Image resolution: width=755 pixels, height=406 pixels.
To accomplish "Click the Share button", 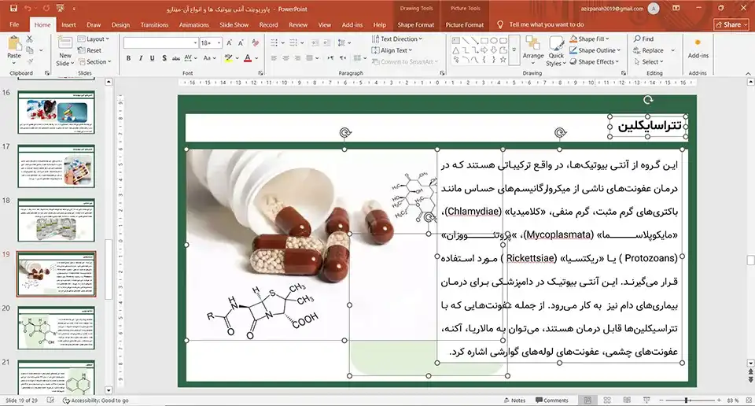I will [731, 24].
